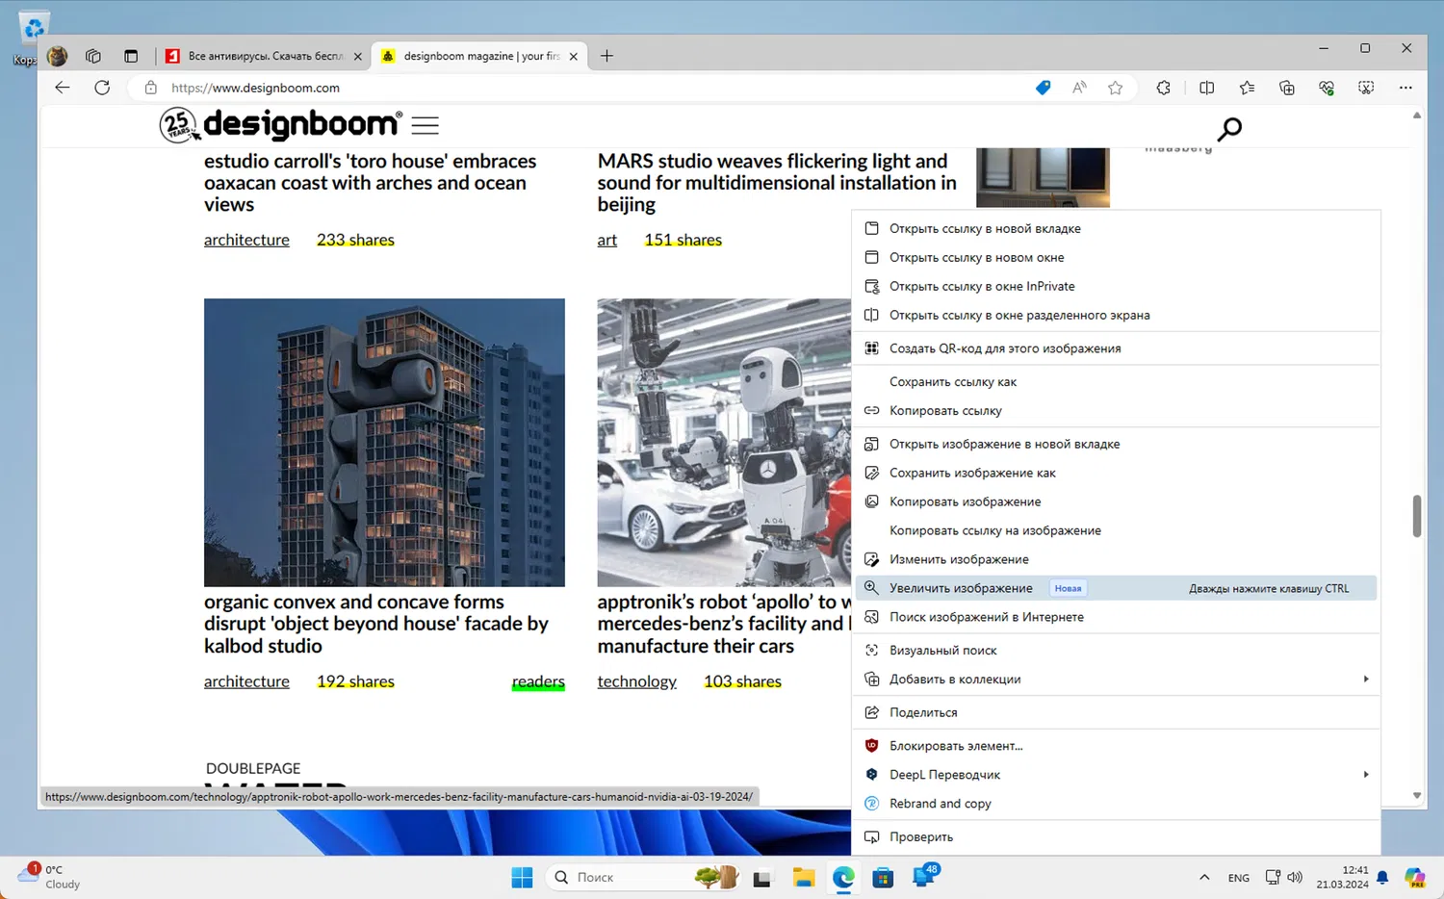Open the split screen icon

pyautogui.click(x=1206, y=88)
